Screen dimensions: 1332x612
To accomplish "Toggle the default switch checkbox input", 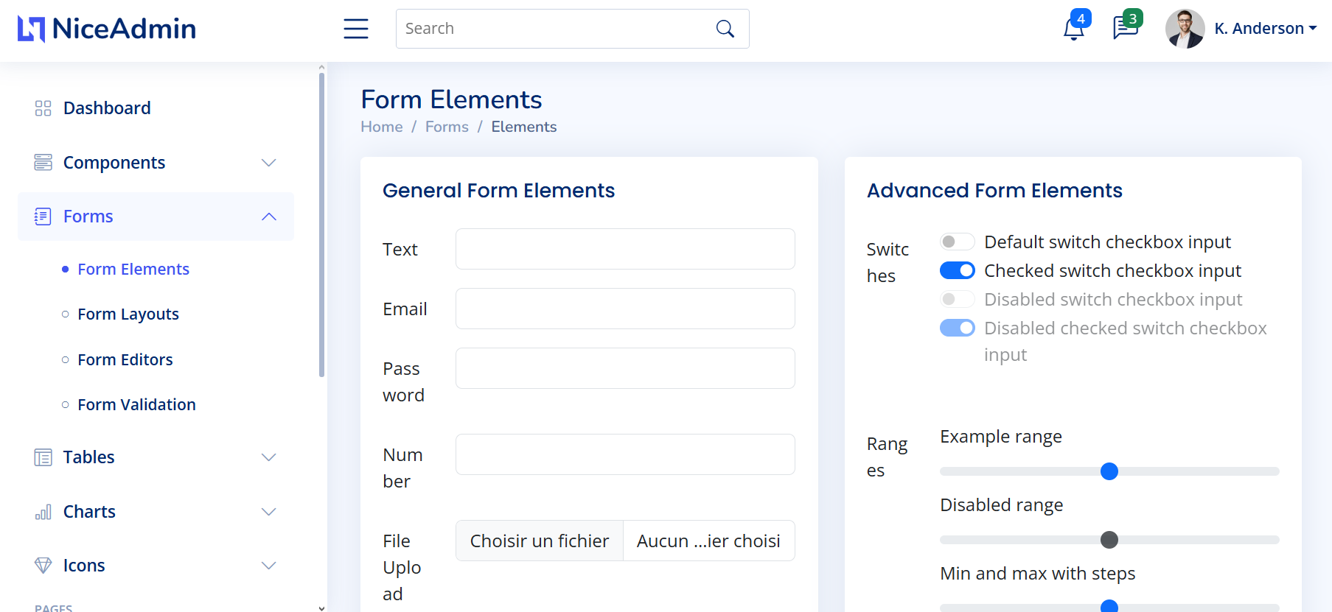I will 957,241.
